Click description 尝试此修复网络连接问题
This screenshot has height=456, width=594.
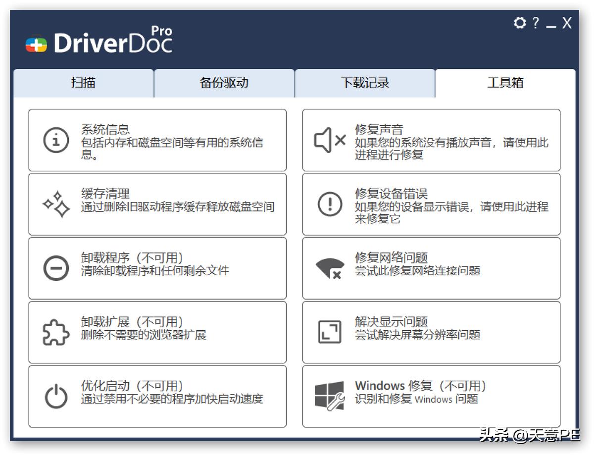[x=418, y=271]
